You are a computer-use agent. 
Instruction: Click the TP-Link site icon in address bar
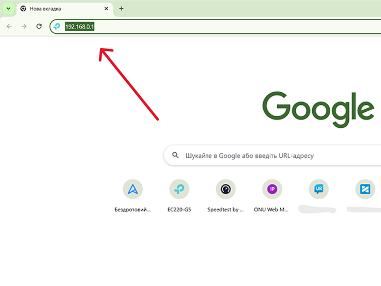(x=57, y=27)
